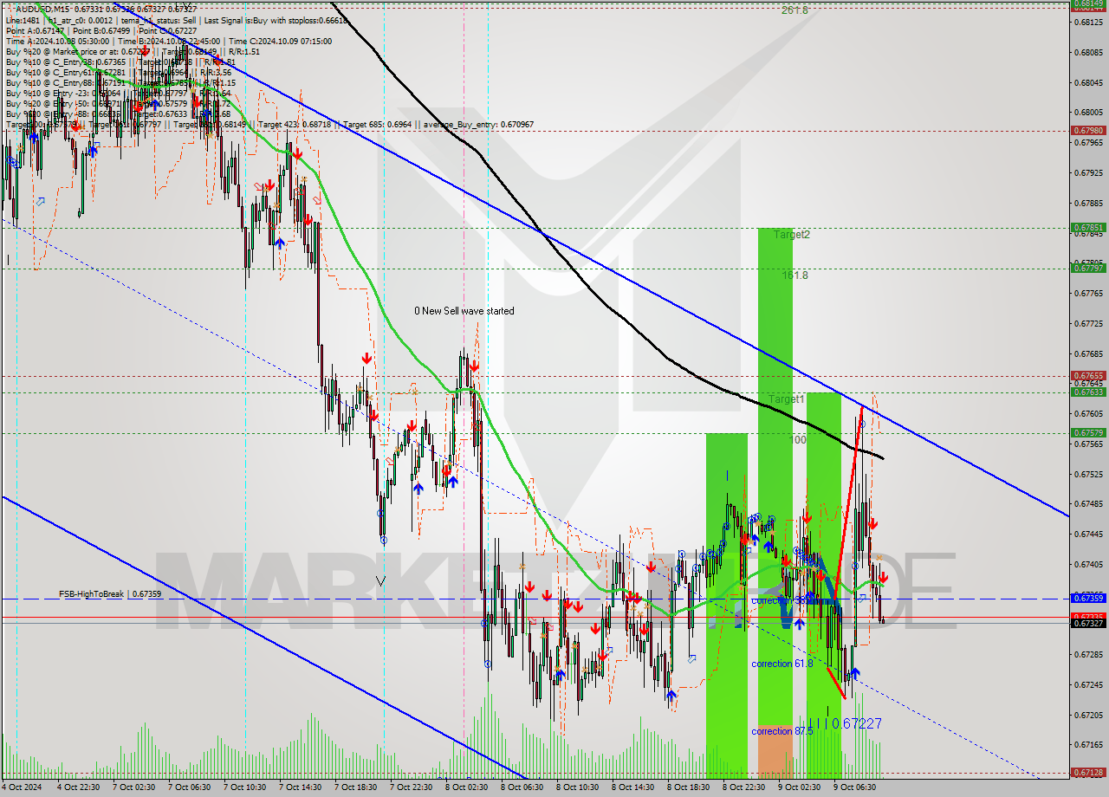Image resolution: width=1109 pixels, height=797 pixels.
Task: Click the 0.67245 price axis tick
Action: point(1088,684)
